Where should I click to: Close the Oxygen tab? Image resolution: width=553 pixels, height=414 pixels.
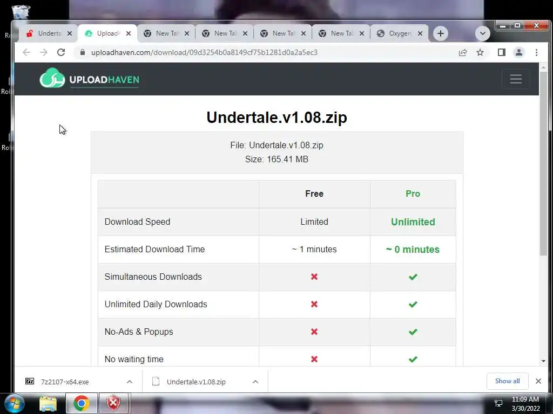420,33
